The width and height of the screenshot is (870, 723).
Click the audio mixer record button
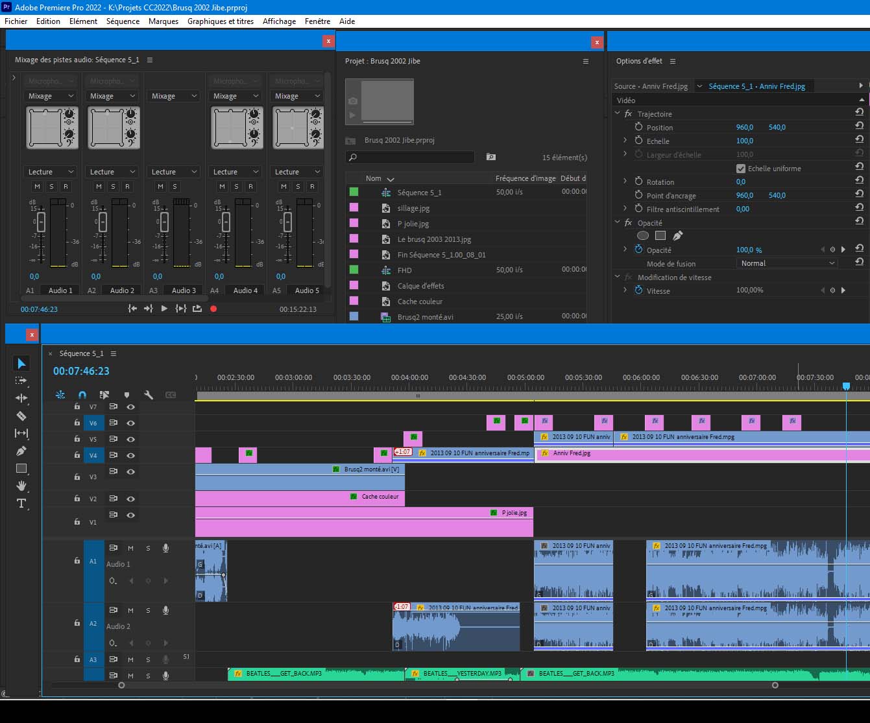tap(213, 309)
